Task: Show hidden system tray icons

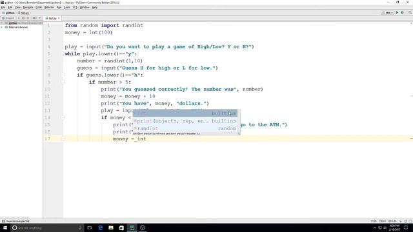Action: [375, 227]
